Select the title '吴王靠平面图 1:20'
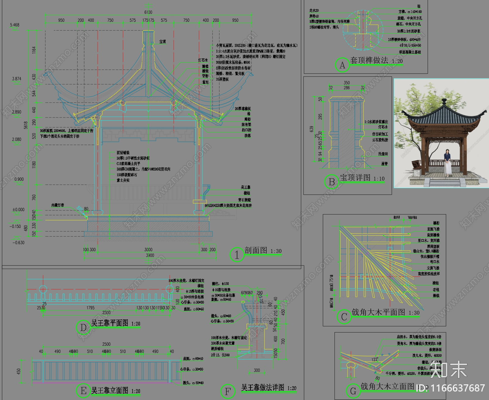Viewport: 489px width, 400px height. (x=116, y=323)
